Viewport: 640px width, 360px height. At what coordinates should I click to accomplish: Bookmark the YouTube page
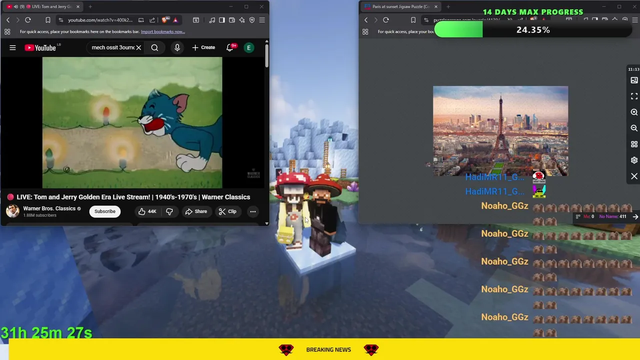point(48,20)
